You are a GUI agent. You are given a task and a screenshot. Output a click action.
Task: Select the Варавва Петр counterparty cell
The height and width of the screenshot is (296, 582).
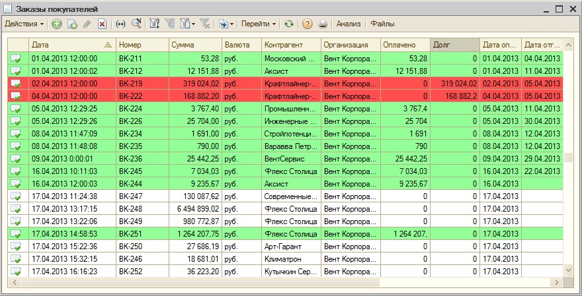coord(291,146)
